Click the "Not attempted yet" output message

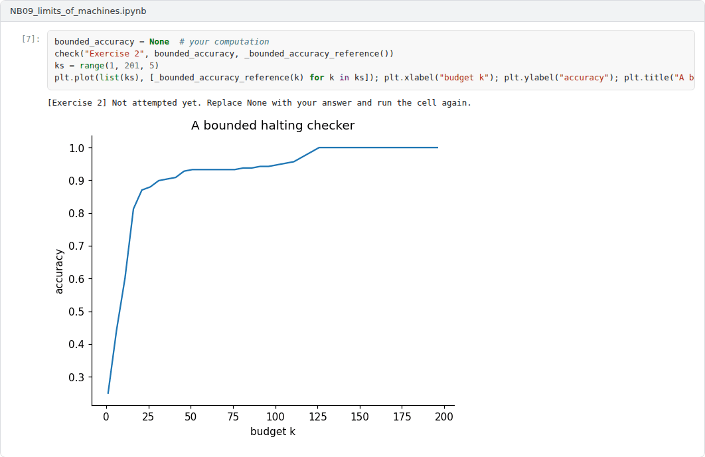260,102
